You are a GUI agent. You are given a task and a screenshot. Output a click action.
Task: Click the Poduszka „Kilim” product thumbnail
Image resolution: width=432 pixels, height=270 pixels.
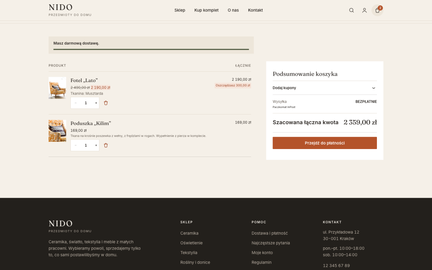click(x=57, y=131)
